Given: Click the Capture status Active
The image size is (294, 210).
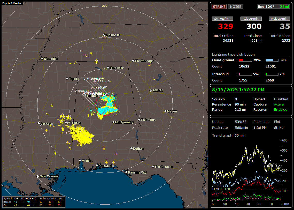Looking at the screenshot, I should point(279,104).
